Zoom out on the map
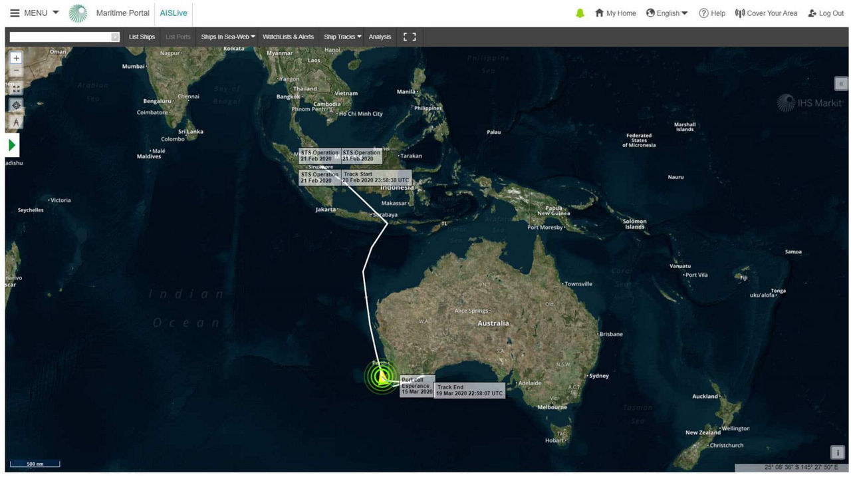The height and width of the screenshot is (479, 851). coord(17,71)
